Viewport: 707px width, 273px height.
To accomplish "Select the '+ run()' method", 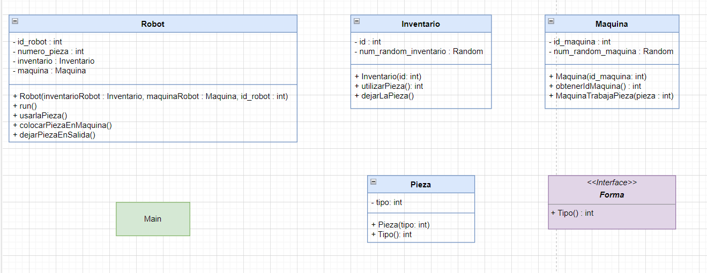I will point(24,106).
